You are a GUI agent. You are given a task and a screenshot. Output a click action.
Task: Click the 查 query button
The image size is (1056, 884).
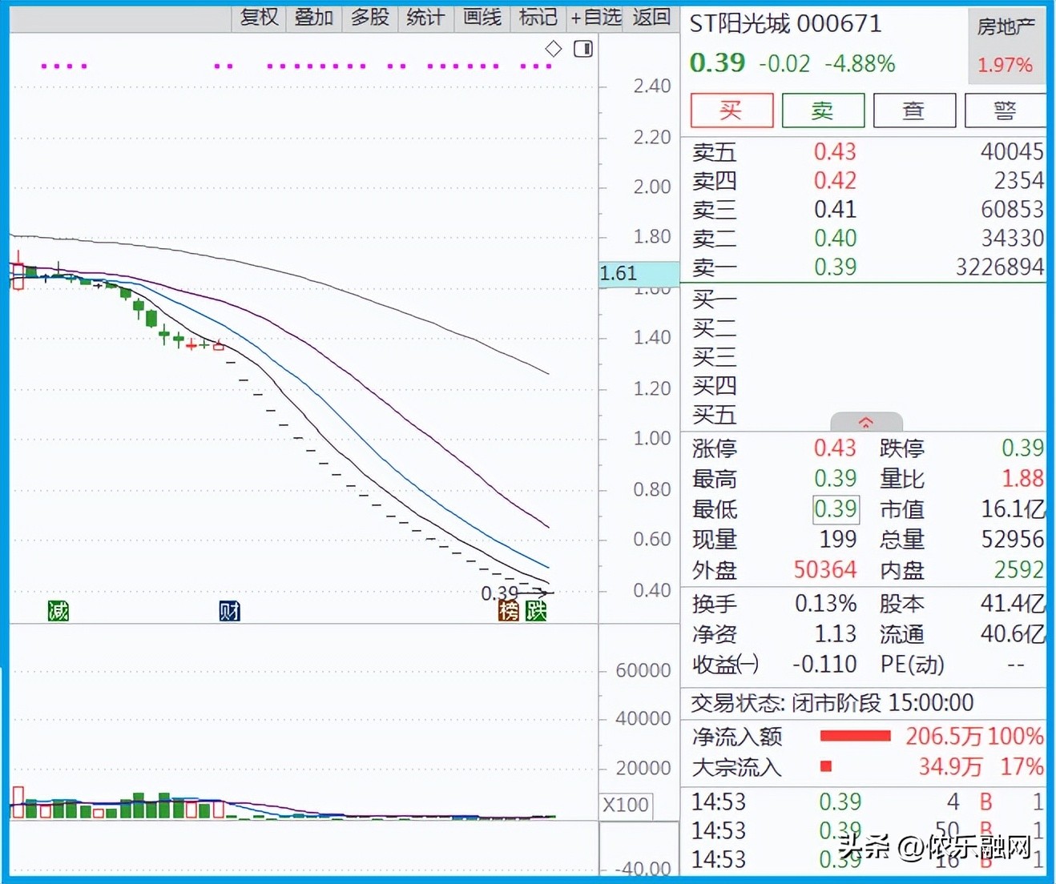tap(914, 110)
